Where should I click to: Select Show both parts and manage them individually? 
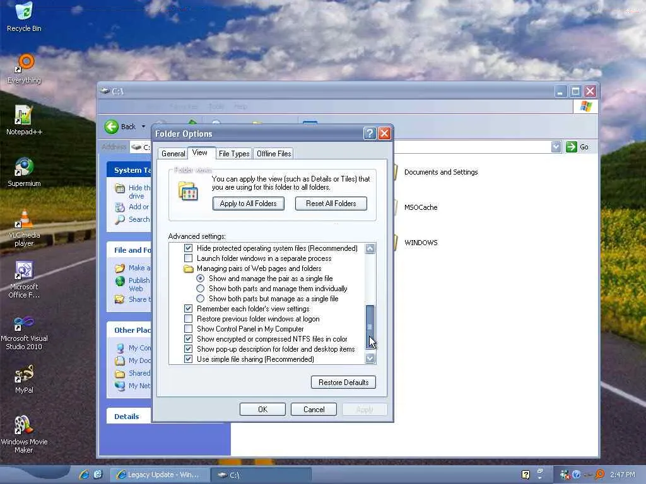coord(200,289)
